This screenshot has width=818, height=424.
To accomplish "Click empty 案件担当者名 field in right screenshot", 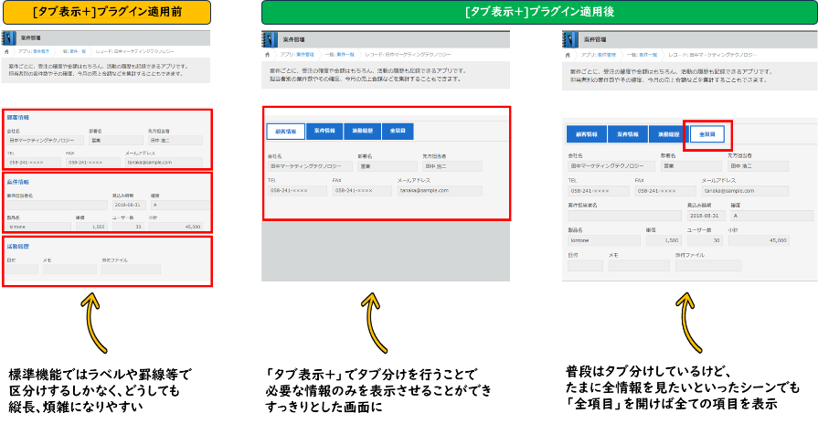I will 624,216.
